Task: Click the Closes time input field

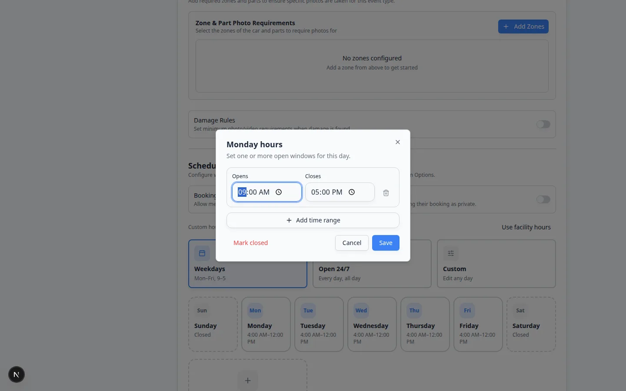Action: tap(340, 192)
